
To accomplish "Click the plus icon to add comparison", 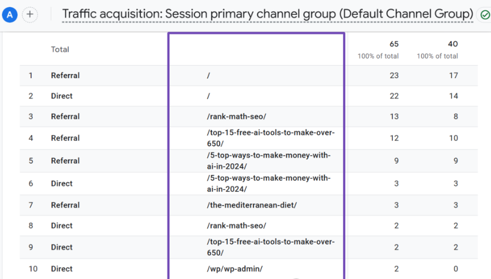I will (30, 14).
